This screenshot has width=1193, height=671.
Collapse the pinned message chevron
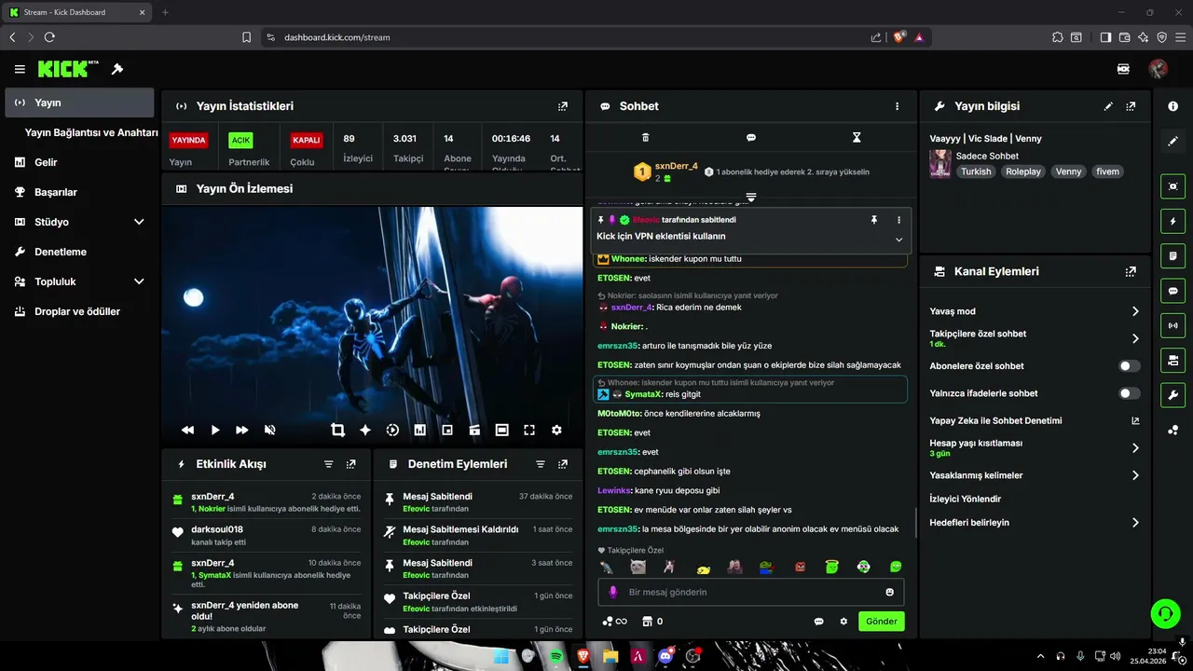pos(899,240)
